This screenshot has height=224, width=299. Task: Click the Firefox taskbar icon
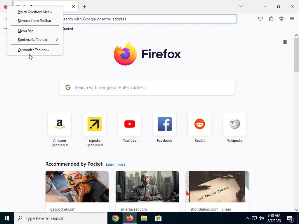pos(130,218)
